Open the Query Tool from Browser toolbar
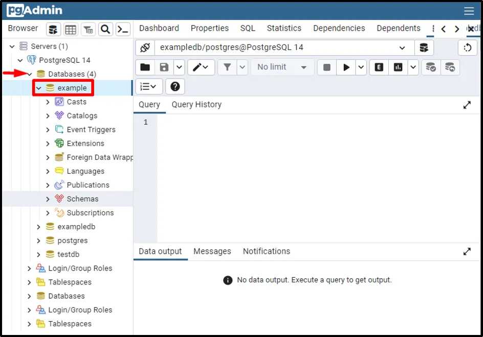The height and width of the screenshot is (337, 483). pos(54,30)
